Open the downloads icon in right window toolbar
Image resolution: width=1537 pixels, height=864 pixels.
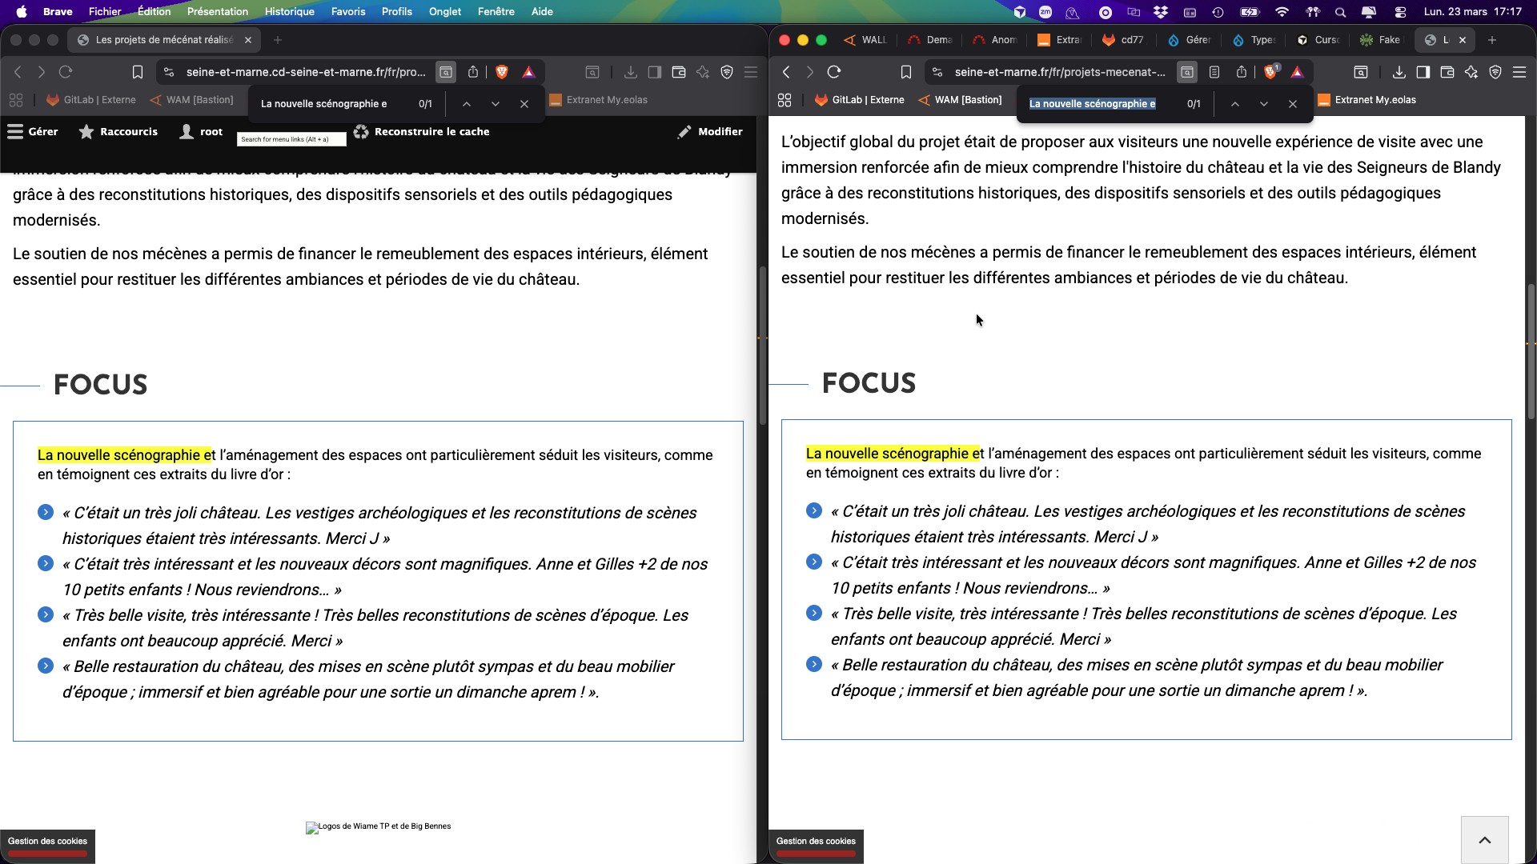pos(1399,72)
